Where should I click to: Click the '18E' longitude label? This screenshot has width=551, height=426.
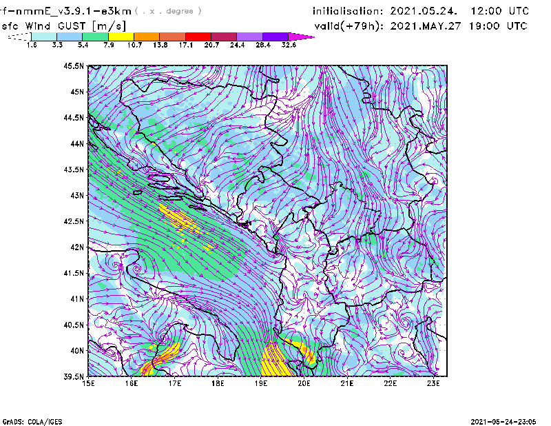[x=218, y=383]
